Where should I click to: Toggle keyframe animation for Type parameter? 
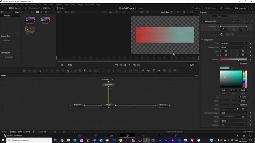pyautogui.click(x=250, y=43)
